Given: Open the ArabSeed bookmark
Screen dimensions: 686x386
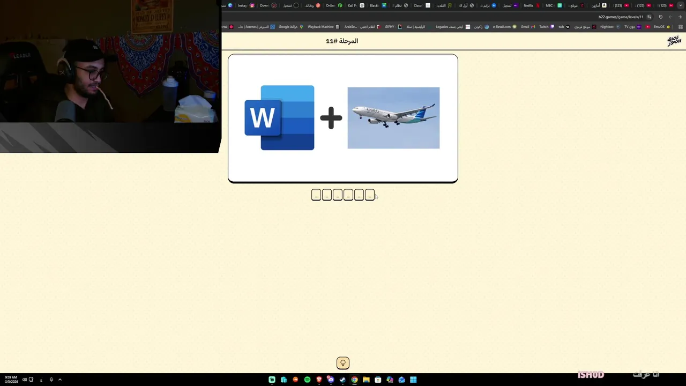Looking at the screenshot, I should point(363,27).
